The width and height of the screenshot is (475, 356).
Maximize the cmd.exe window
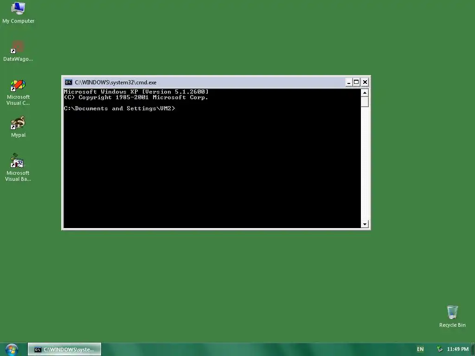357,82
